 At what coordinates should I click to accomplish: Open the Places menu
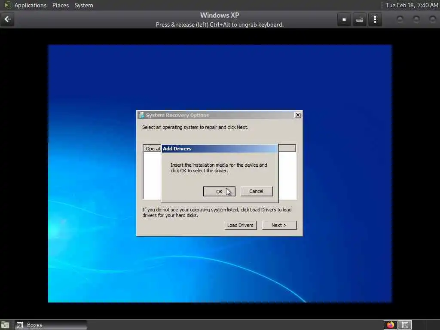pos(61,5)
